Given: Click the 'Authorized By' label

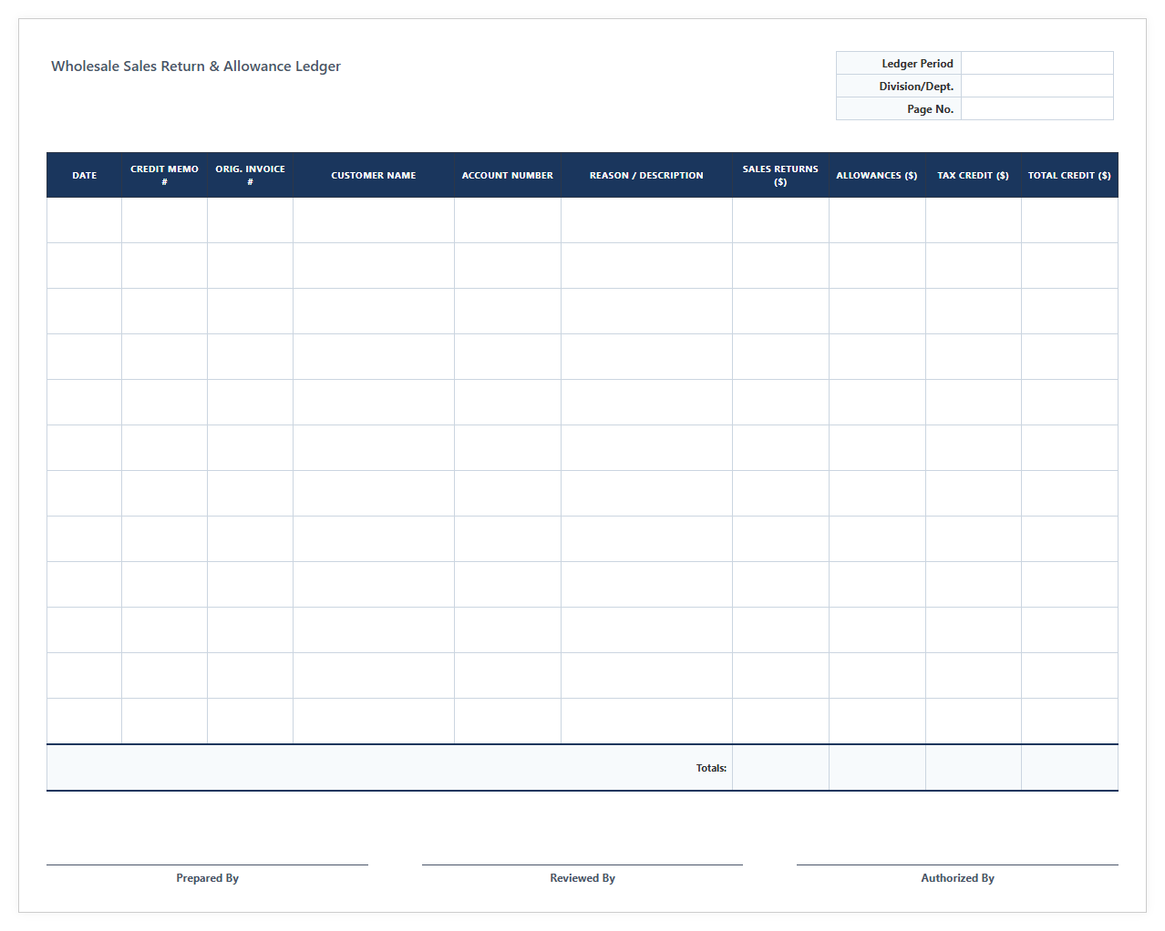Looking at the screenshot, I should pyautogui.click(x=957, y=878).
